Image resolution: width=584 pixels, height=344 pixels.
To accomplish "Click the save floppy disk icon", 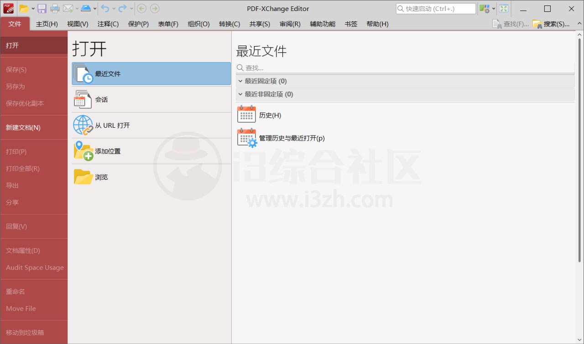I will click(42, 8).
